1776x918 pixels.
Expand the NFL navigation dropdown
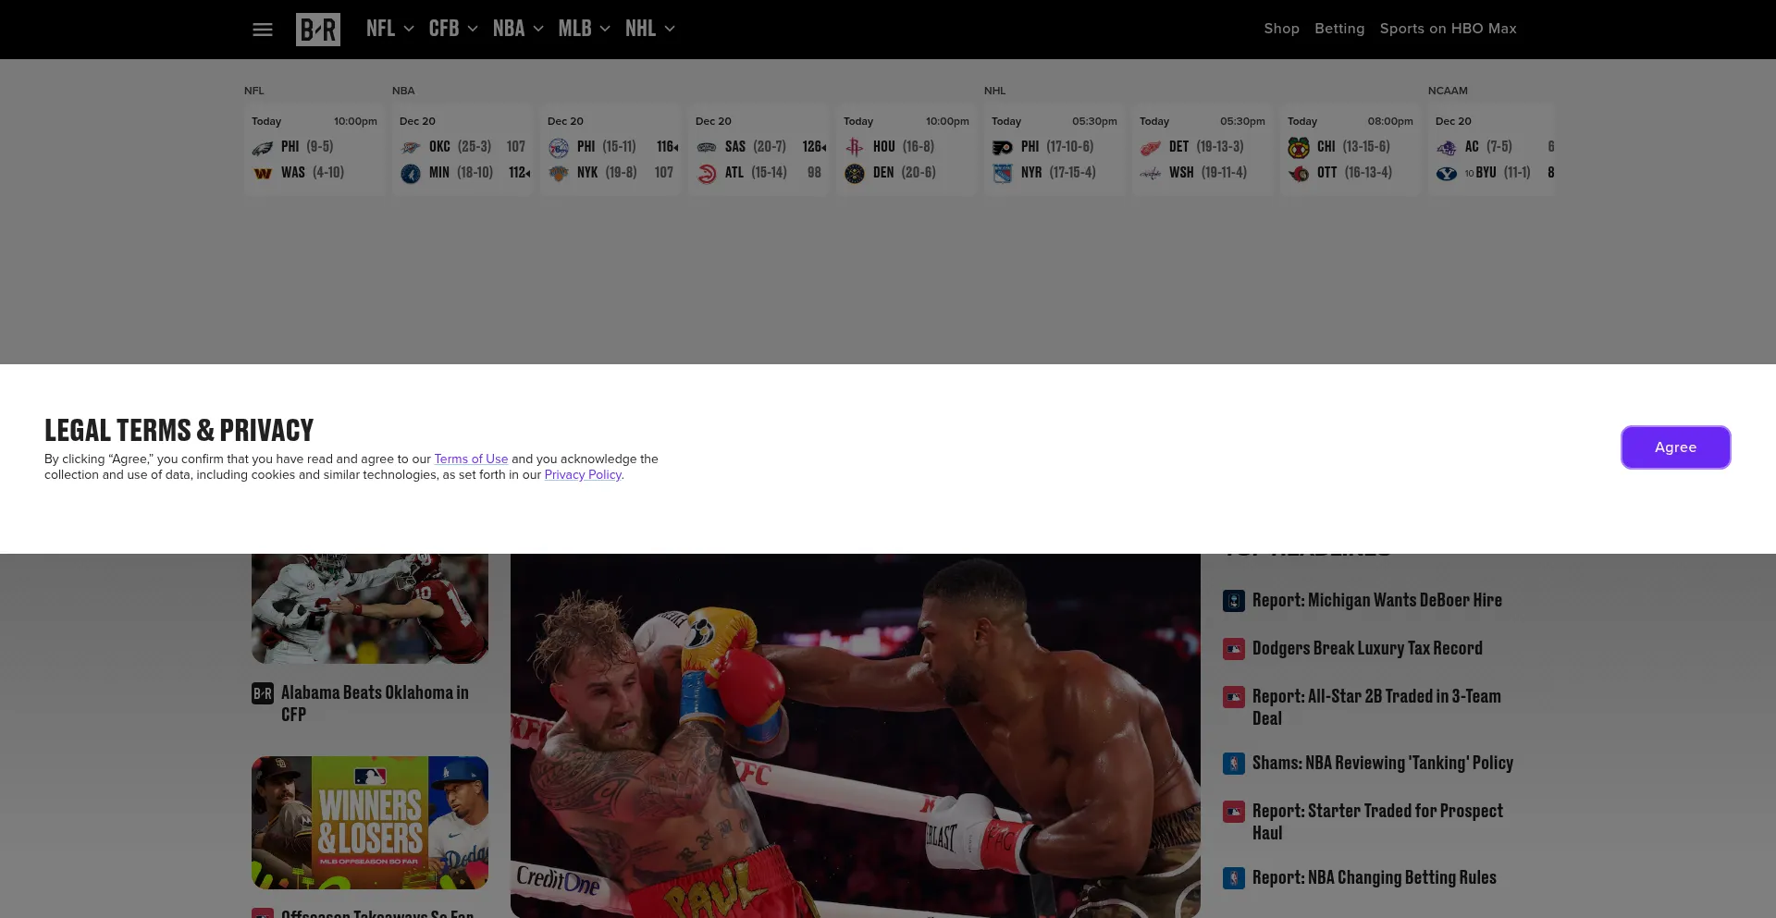[x=388, y=29]
